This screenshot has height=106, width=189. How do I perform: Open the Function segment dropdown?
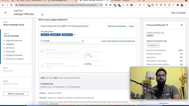[x=153, y=45]
